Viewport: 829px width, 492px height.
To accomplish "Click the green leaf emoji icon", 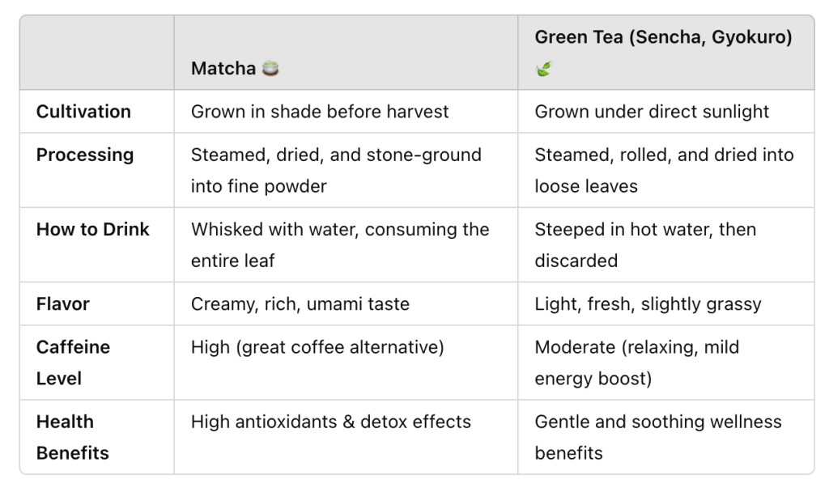I will [542, 70].
